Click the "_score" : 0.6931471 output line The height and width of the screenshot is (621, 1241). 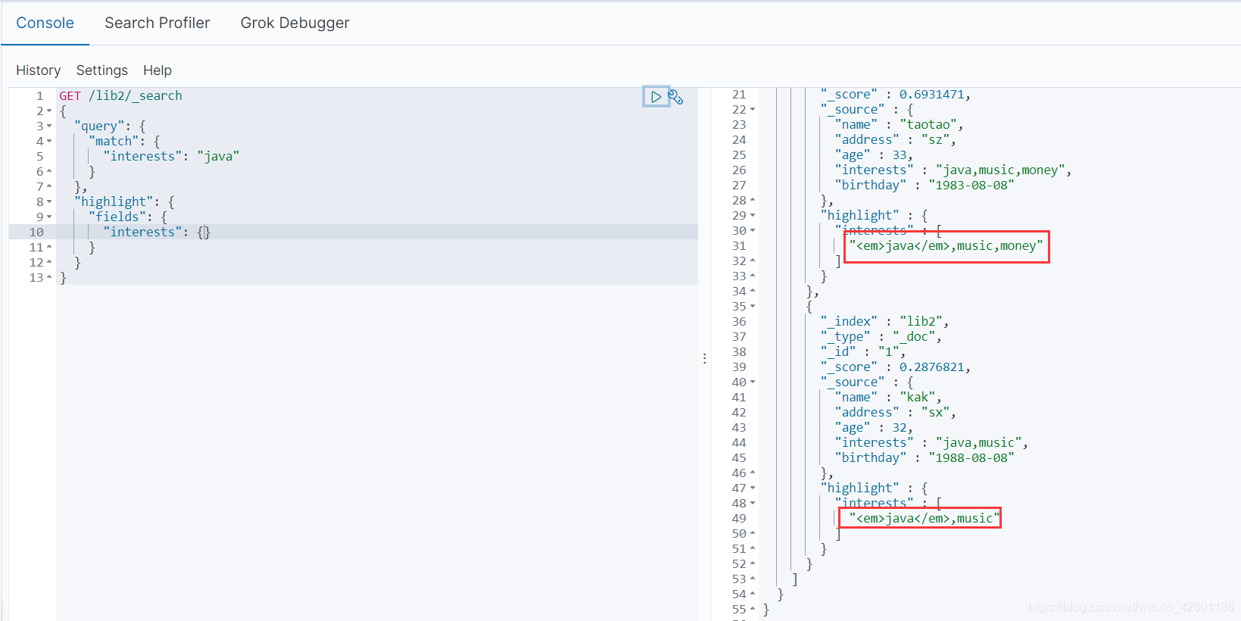[x=895, y=95]
